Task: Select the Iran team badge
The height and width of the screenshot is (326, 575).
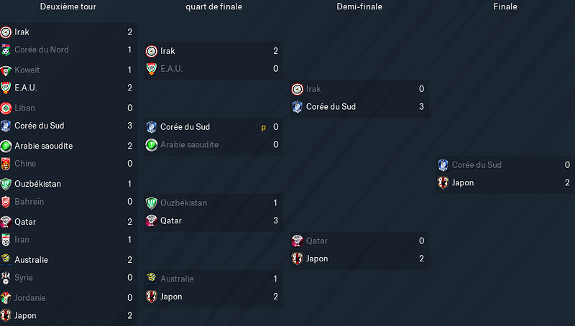Action: pos(6,240)
